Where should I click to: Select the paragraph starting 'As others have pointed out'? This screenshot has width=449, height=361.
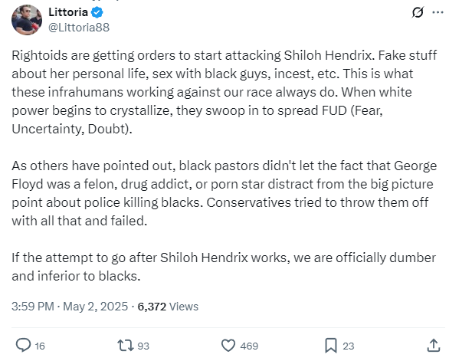[224, 193]
